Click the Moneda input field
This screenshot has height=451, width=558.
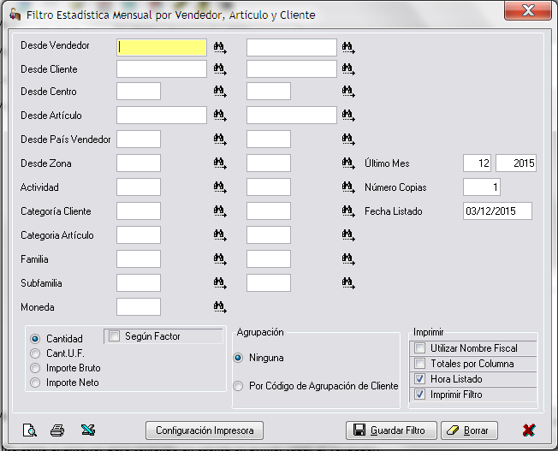pos(139,307)
